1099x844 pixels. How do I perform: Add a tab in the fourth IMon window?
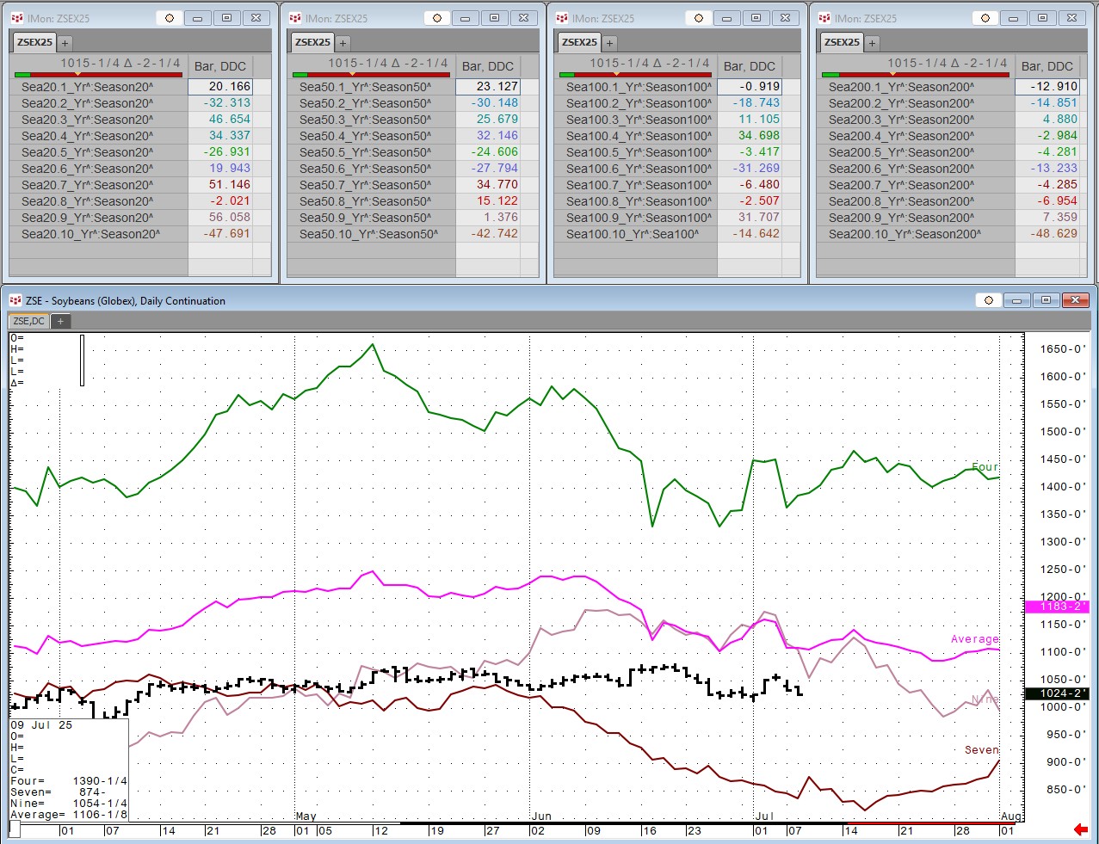click(872, 42)
